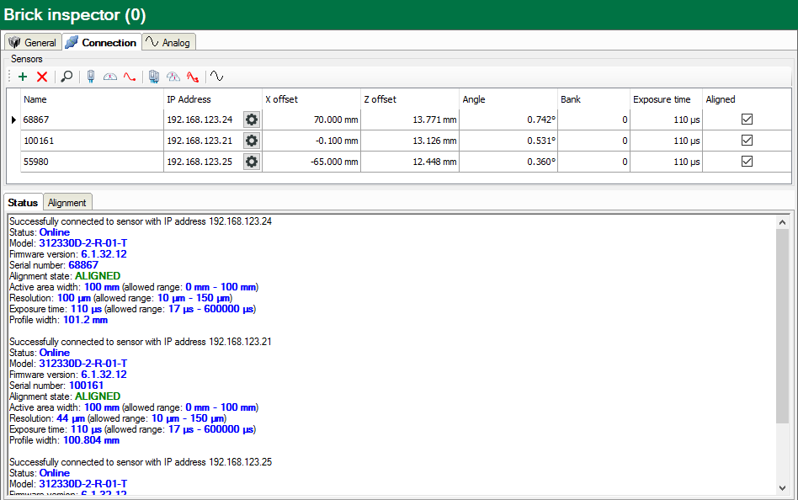Open the Analog tab

(168, 42)
